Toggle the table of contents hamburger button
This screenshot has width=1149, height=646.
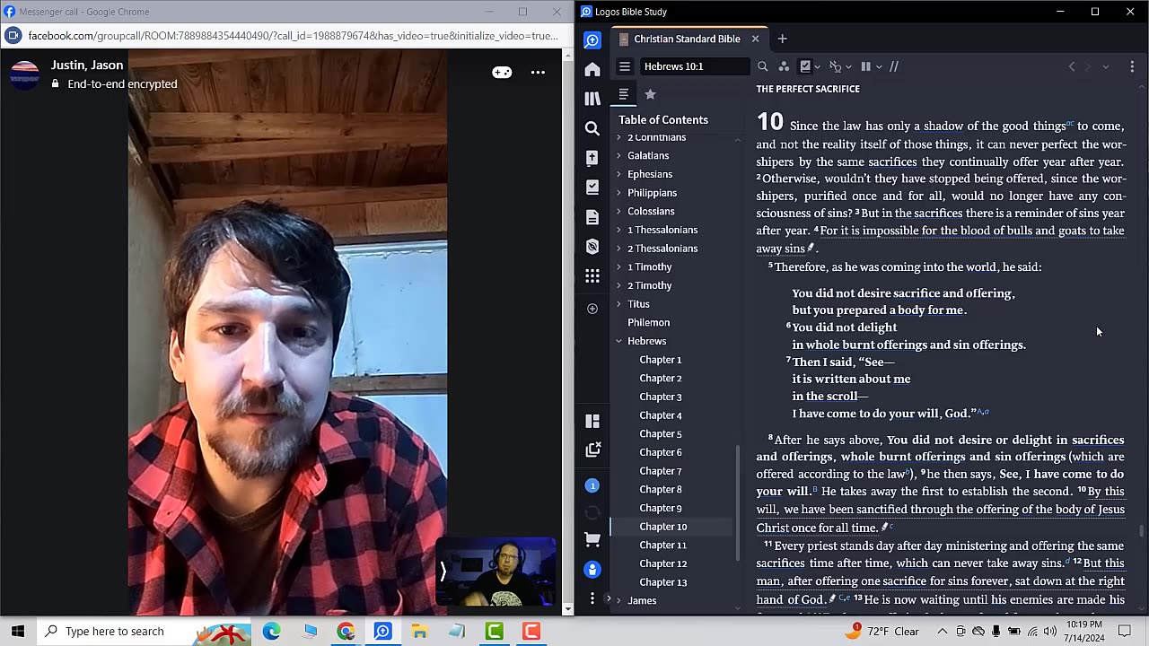625,66
